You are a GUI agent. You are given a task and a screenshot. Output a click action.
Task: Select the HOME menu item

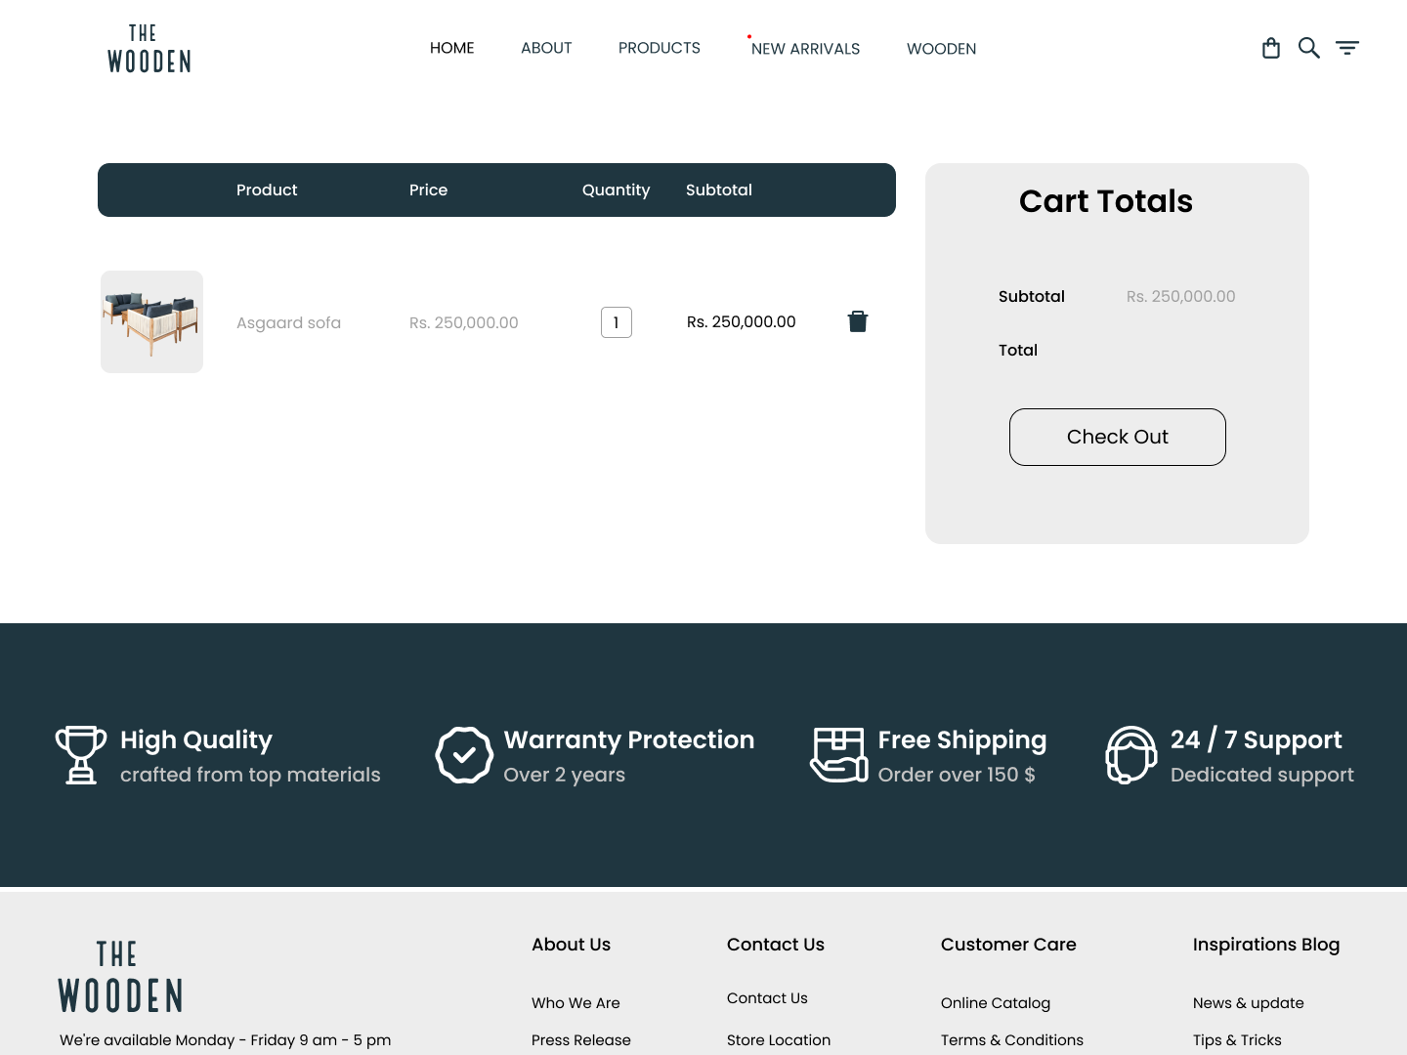click(451, 48)
